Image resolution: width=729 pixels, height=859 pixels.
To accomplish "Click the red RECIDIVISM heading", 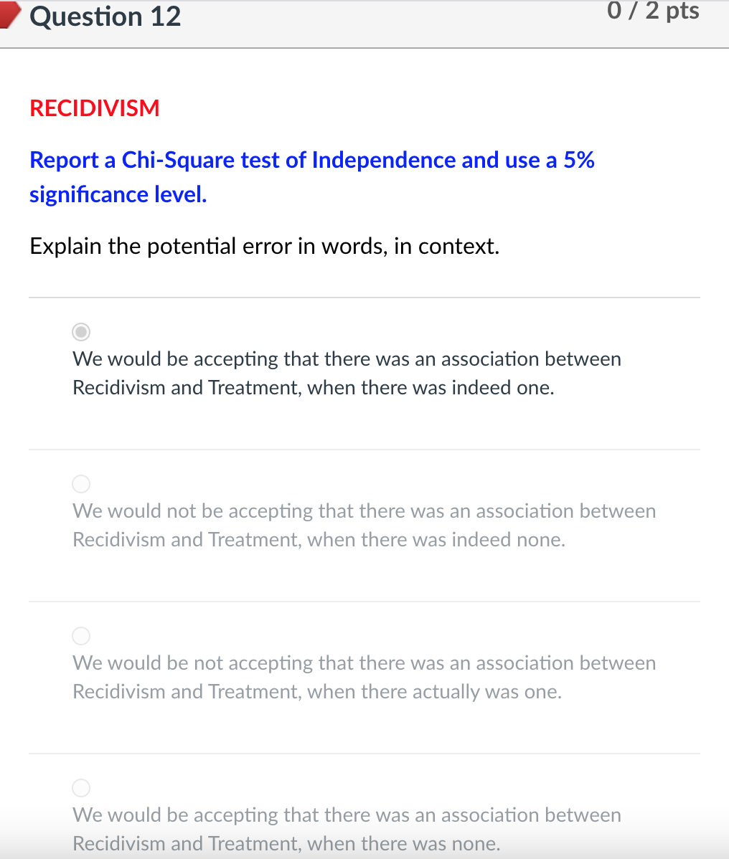I will pos(94,108).
